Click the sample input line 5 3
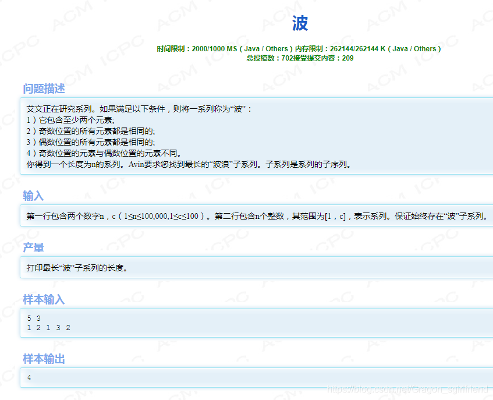The height and width of the screenshot is (400, 493). tap(34, 318)
